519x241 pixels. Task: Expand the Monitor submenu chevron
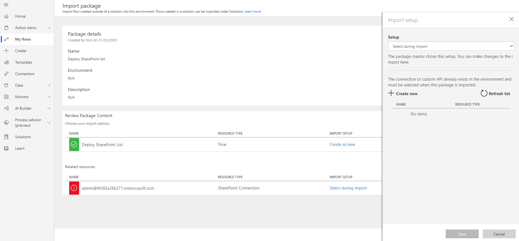[49, 97]
